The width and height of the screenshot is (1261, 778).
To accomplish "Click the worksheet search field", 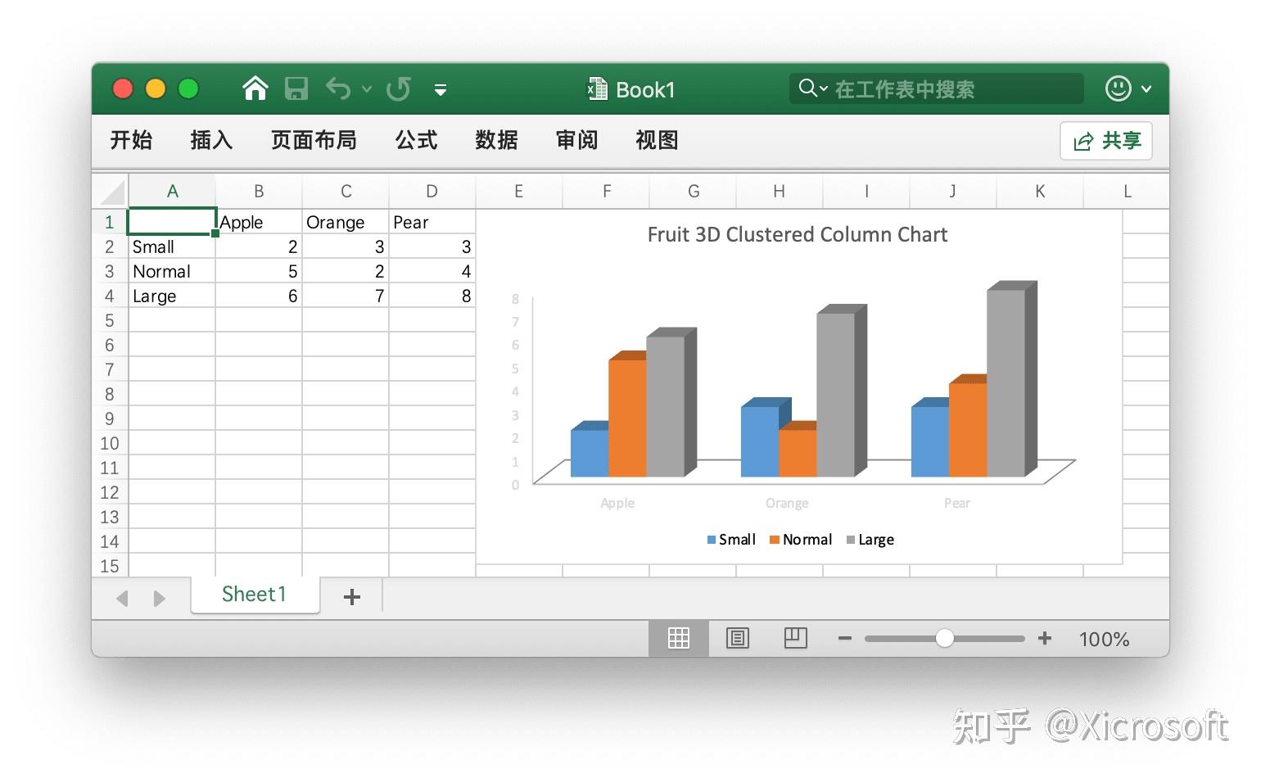I will [x=937, y=88].
